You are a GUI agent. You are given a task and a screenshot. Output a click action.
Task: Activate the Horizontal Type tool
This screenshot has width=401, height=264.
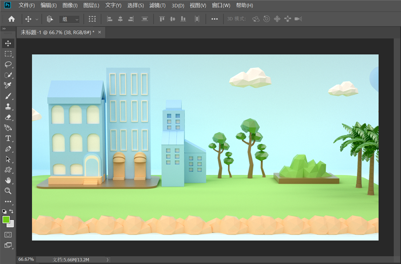pos(8,138)
